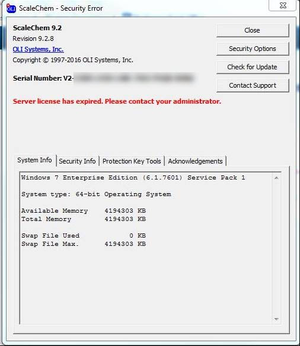Open Security Options
300x346 pixels.
(x=253, y=49)
